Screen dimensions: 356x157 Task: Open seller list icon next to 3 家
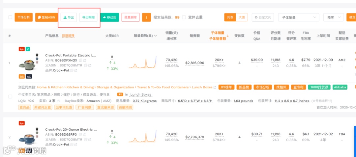[x=58, y=101]
